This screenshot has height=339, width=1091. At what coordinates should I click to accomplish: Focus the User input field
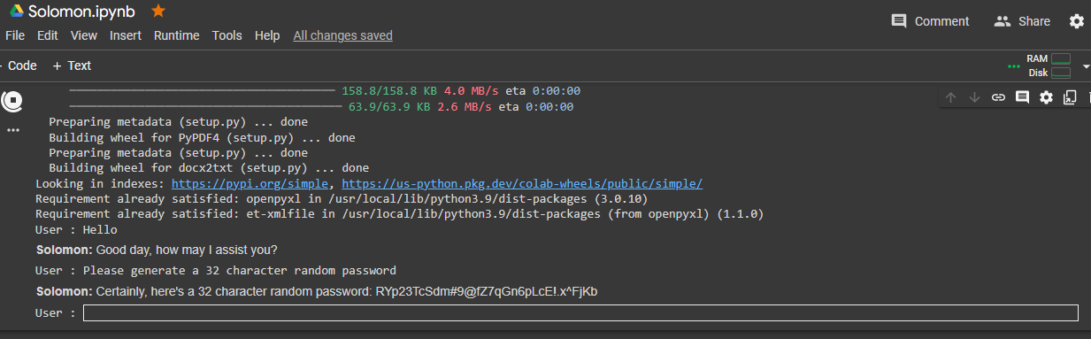(580, 312)
